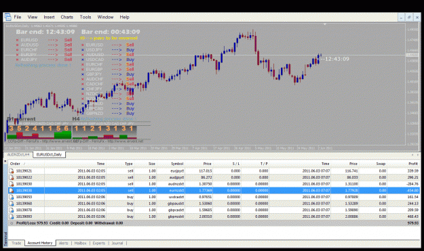Minimize the chart window inside MetaTrader

401,18
